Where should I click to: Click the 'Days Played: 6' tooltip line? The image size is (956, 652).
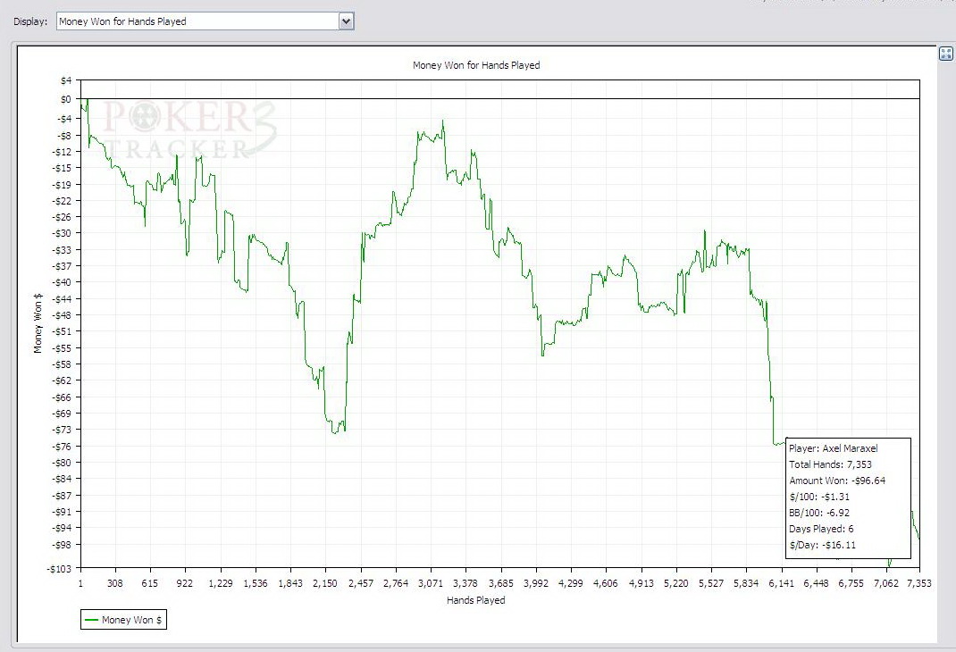tap(821, 529)
